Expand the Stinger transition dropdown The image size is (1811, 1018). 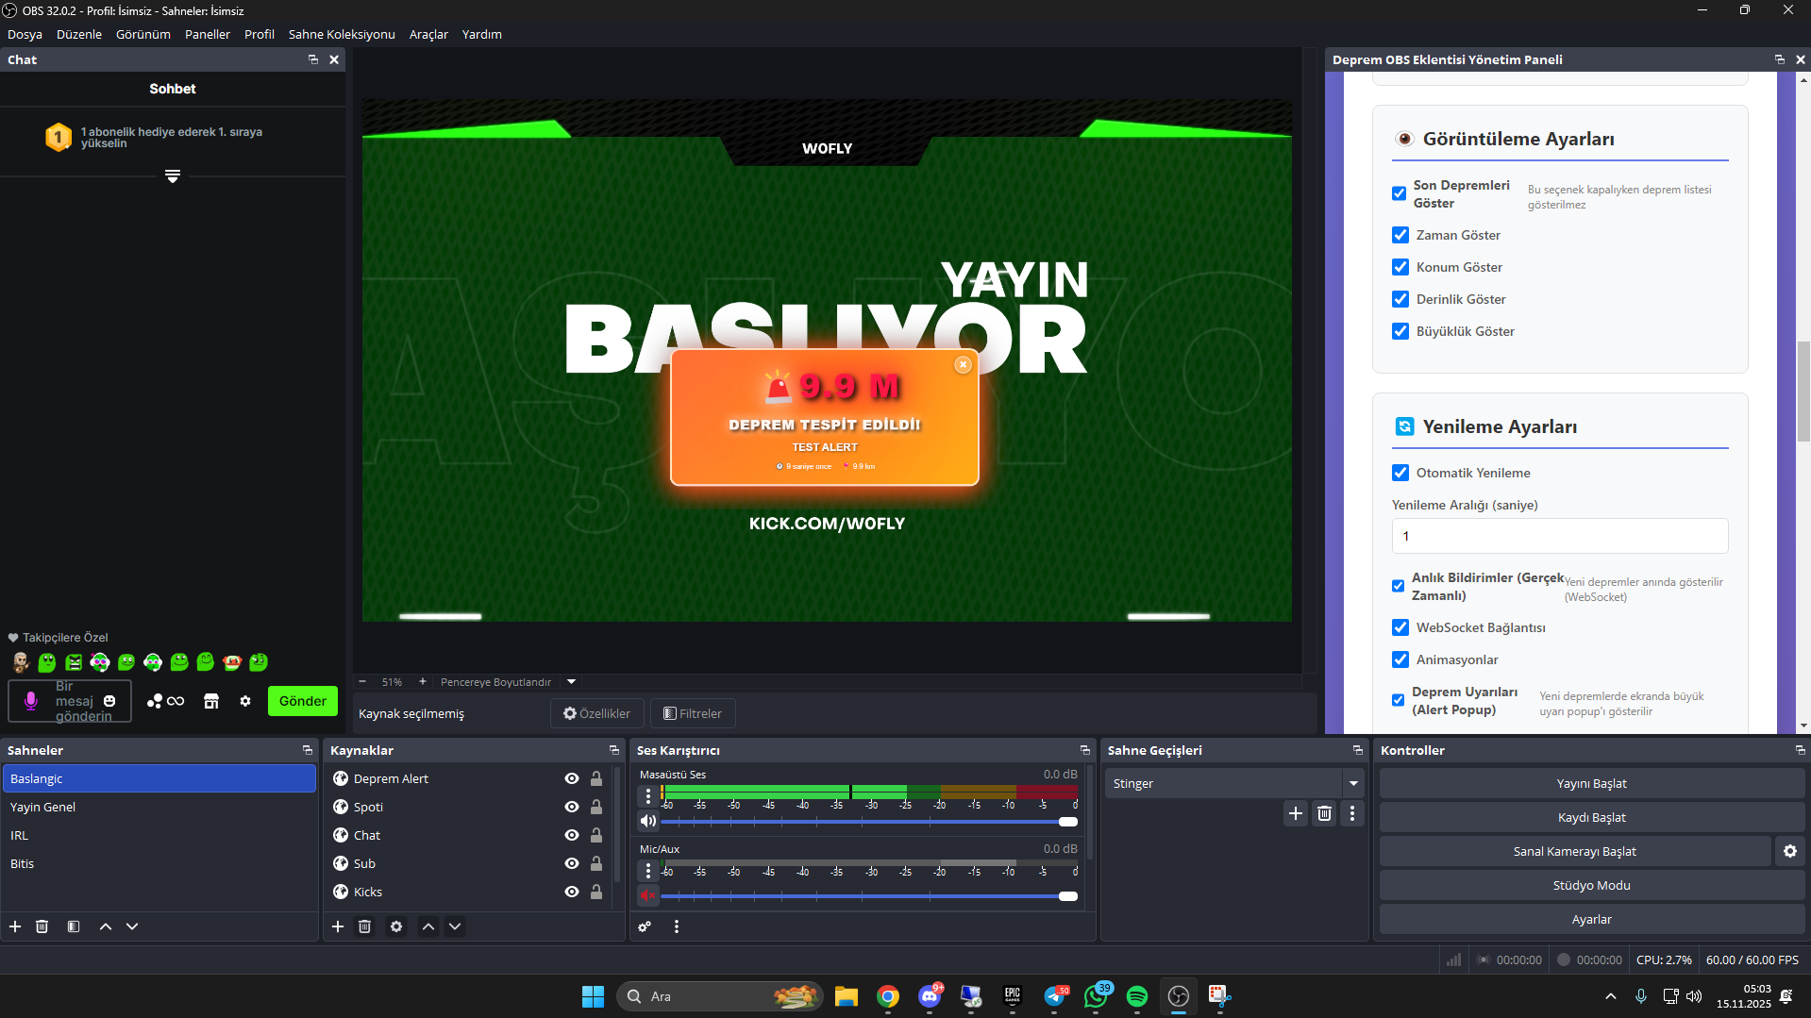[x=1353, y=783]
